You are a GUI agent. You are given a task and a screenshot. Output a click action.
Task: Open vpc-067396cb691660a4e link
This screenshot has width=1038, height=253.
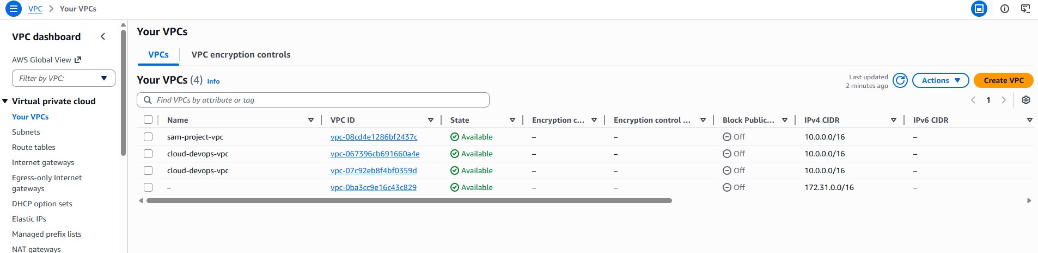tap(375, 154)
